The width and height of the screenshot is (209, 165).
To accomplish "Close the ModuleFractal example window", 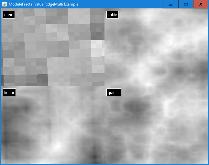I will (201, 4).
